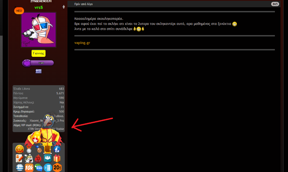Open the vaping.gr signature link
Image resolution: width=288 pixels, height=172 pixels.
point(82,43)
